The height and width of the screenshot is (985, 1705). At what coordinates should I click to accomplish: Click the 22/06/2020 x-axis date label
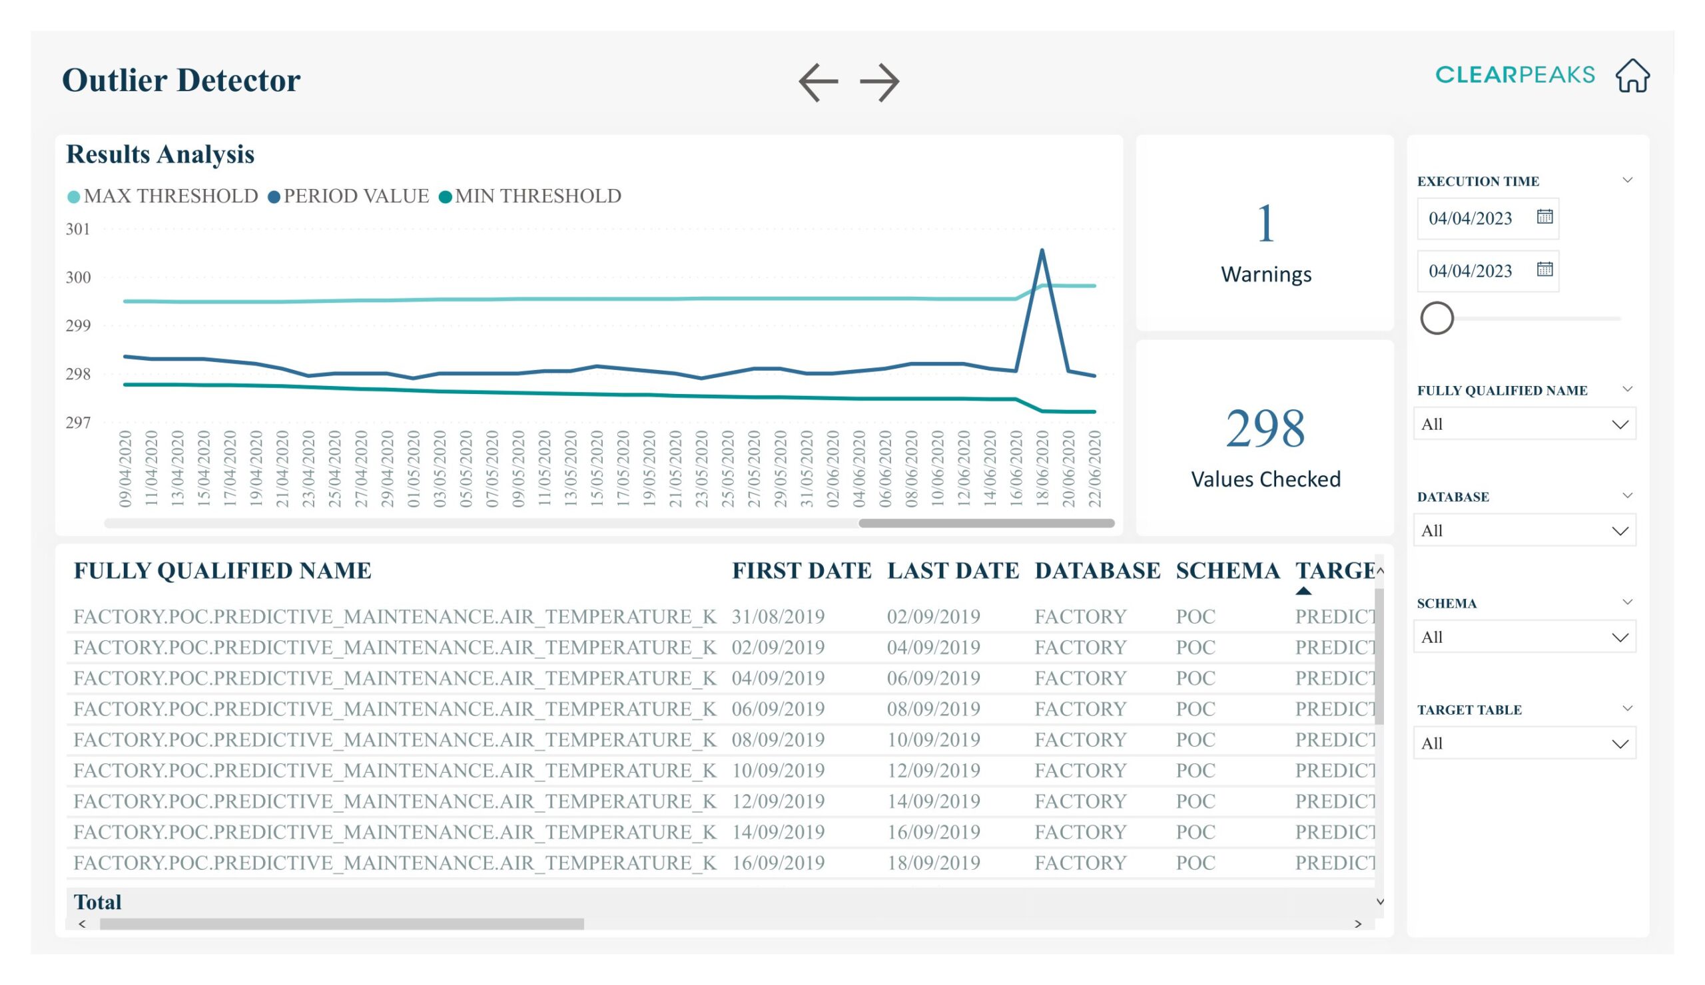tap(1094, 469)
